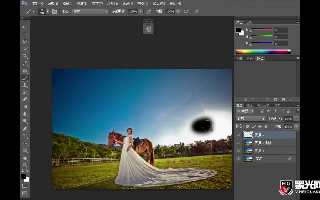The height and width of the screenshot is (200, 320).
Task: Open the 滤镜(T) menu
Action: coord(127,3)
